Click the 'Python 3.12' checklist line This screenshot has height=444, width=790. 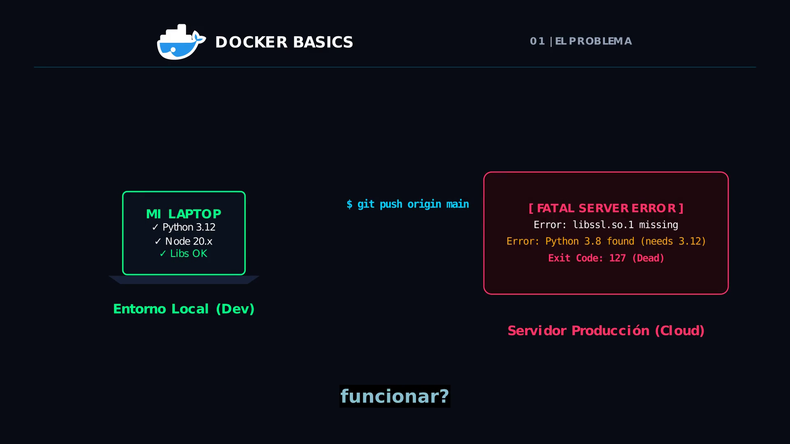(184, 227)
